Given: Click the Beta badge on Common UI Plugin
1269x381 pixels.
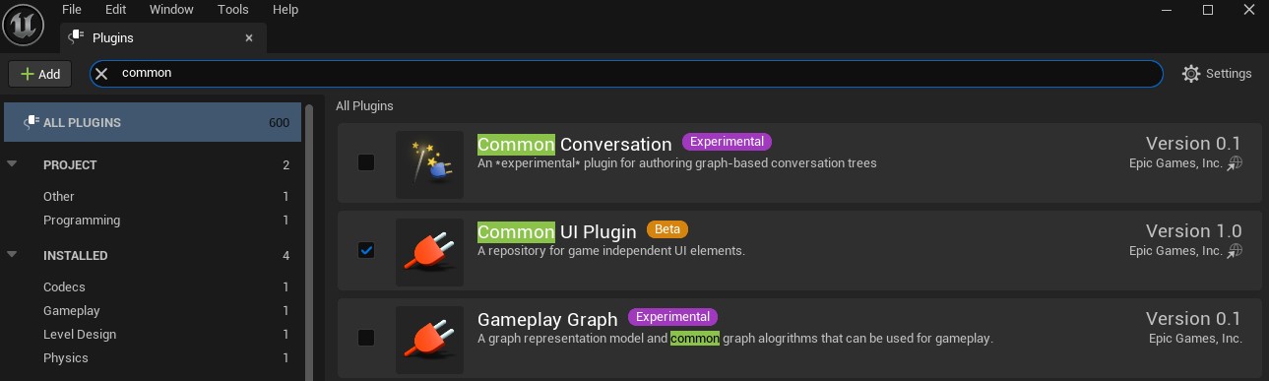Looking at the screenshot, I should 667,229.
